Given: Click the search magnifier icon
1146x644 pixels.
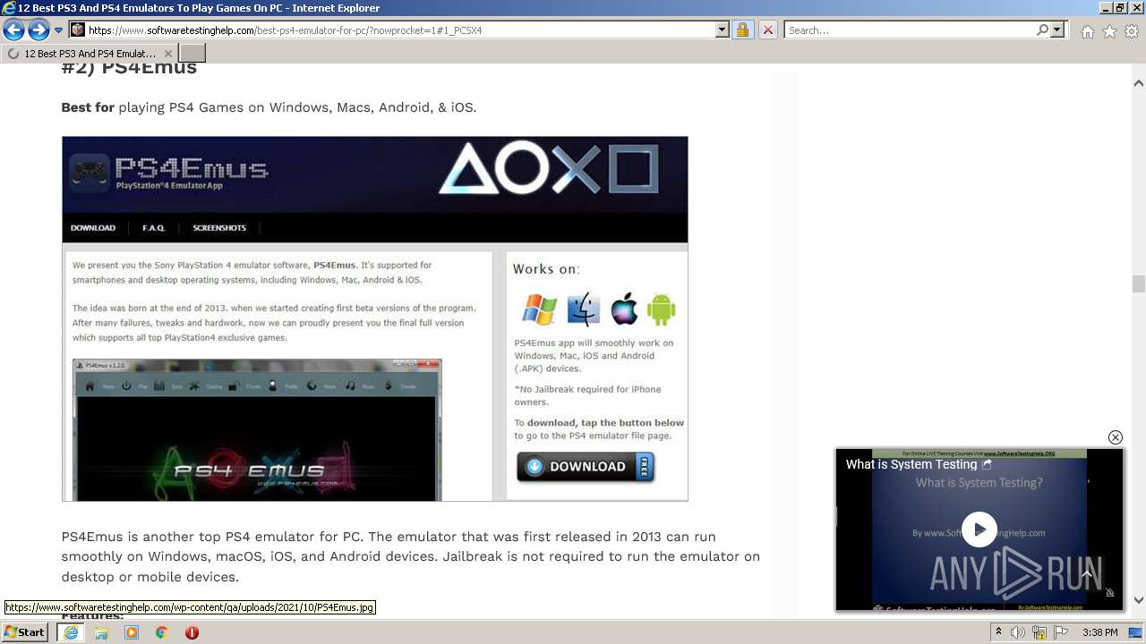Looking at the screenshot, I should (x=1042, y=30).
